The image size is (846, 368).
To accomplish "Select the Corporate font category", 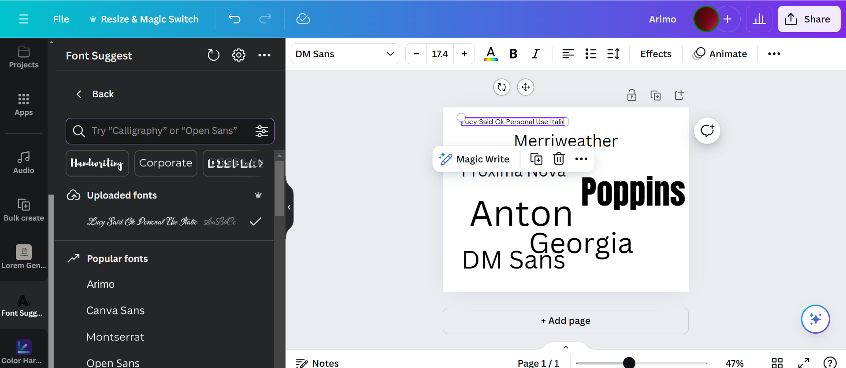I will point(166,163).
